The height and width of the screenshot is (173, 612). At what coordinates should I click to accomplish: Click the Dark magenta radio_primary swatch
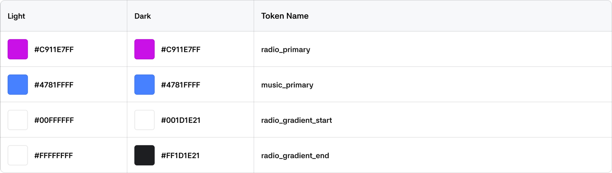[x=144, y=49]
